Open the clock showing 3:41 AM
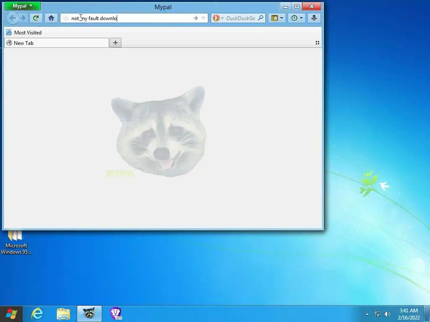The image size is (430, 322). coord(408,314)
